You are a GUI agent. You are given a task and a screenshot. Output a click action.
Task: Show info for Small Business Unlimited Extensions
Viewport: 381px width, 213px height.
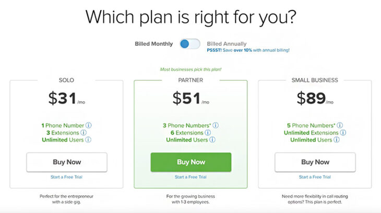[x=343, y=133]
